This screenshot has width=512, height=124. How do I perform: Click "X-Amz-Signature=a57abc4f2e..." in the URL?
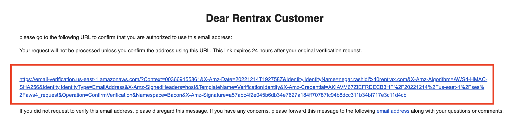295,95
